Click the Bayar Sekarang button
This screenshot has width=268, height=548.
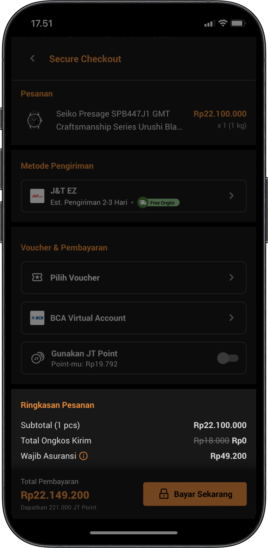pyautogui.click(x=195, y=494)
